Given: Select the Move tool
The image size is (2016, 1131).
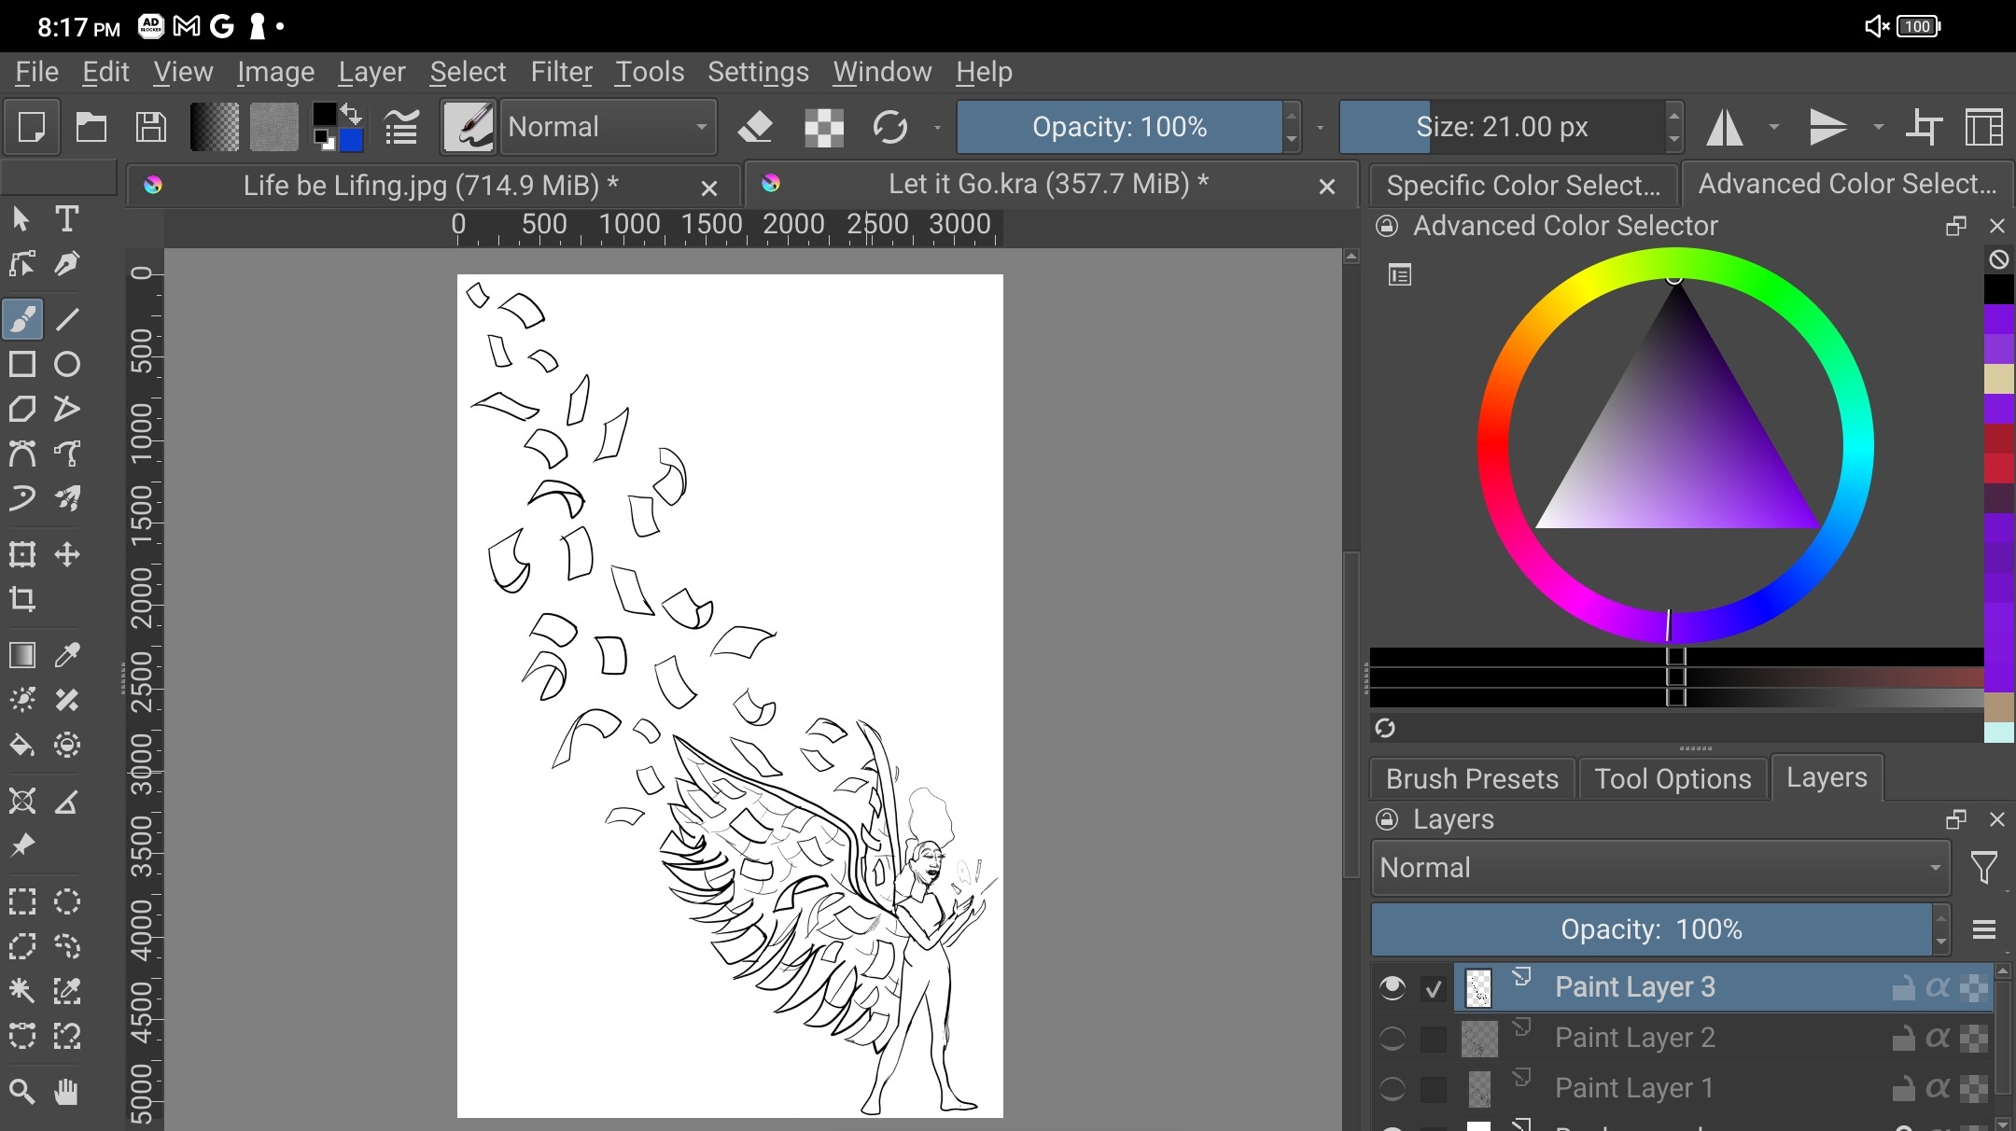Looking at the screenshot, I should point(66,555).
